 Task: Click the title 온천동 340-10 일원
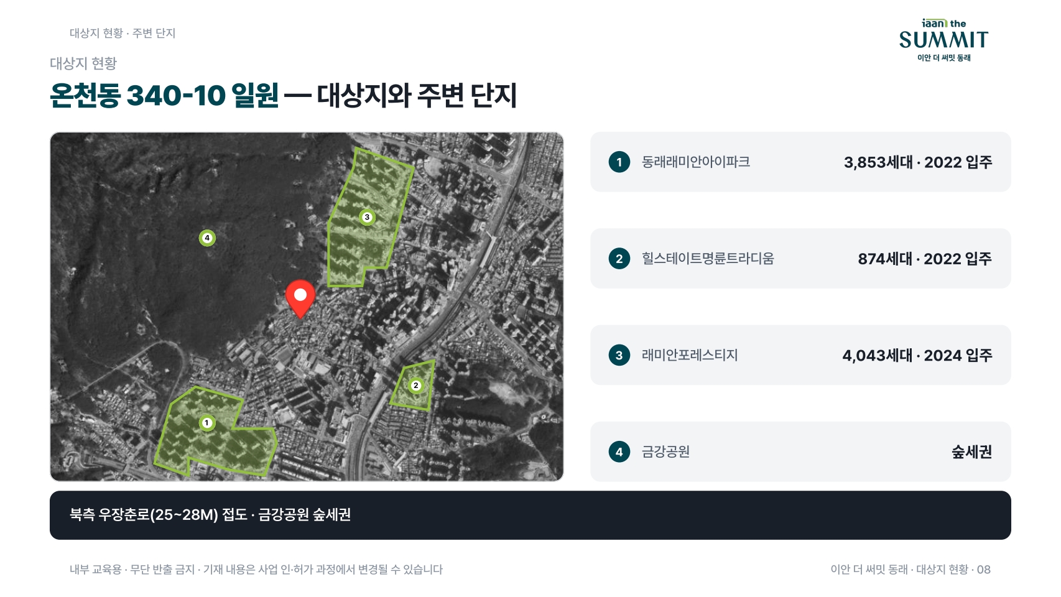click(x=164, y=95)
